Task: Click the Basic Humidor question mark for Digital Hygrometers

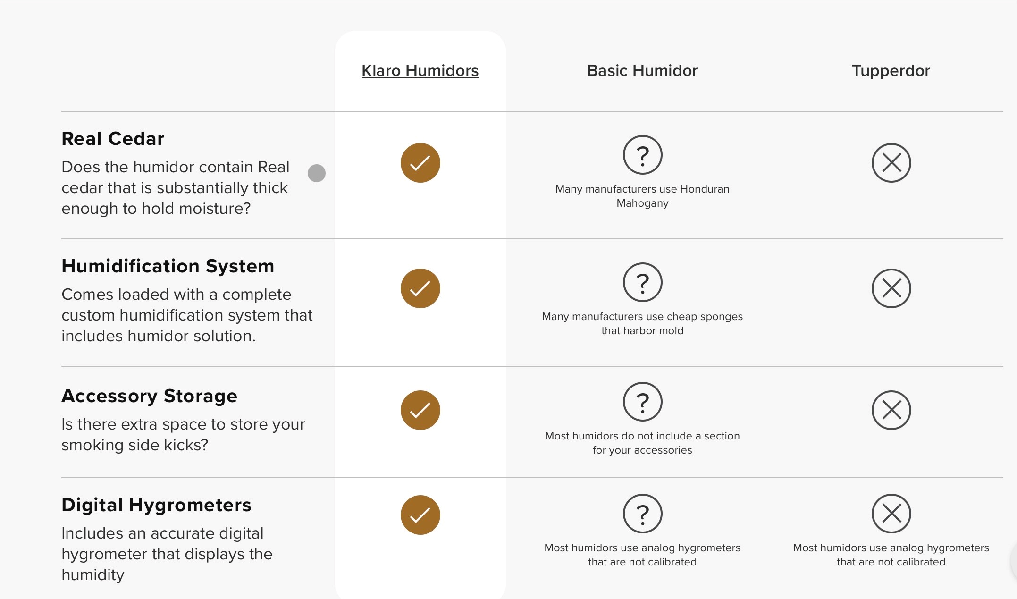Action: (642, 514)
